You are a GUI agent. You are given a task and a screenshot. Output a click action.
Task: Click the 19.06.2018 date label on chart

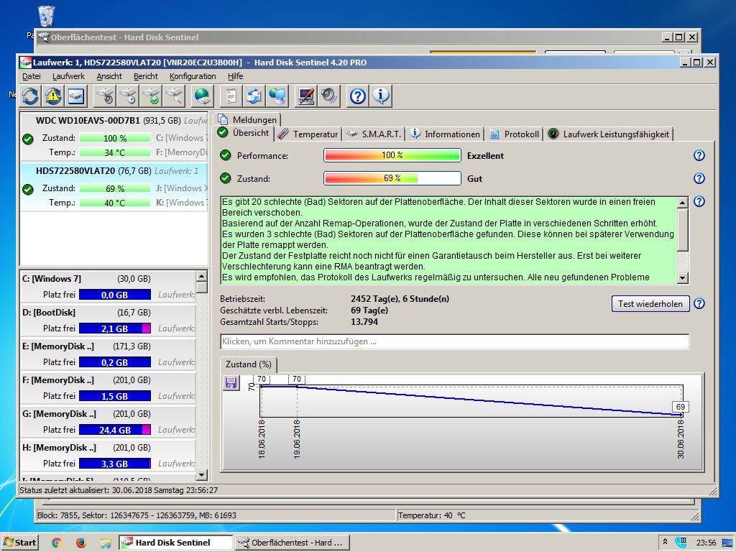click(x=297, y=439)
